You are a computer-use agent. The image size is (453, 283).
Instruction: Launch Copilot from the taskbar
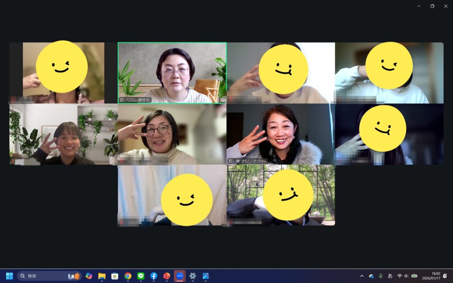(89, 276)
